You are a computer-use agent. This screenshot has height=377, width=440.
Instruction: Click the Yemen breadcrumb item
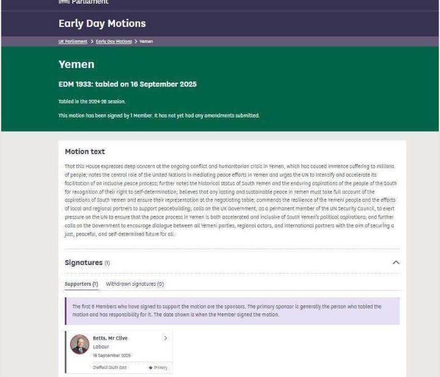146,42
